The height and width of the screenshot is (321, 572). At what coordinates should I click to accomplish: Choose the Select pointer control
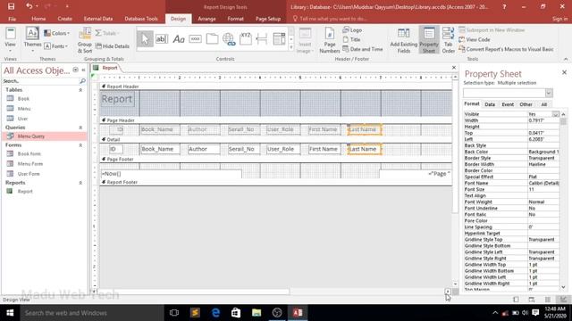[145, 39]
